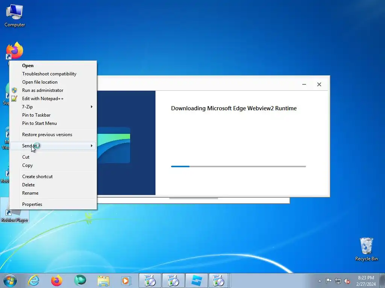
Task: Launch Firefox from the taskbar
Action: [x=56, y=280]
